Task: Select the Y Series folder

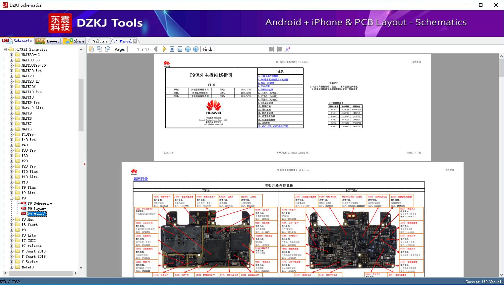Action: tap(29, 262)
